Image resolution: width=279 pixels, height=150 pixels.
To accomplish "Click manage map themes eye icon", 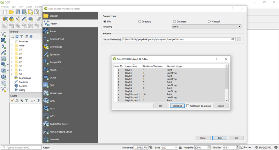I will pyautogui.click(x=22, y=100).
